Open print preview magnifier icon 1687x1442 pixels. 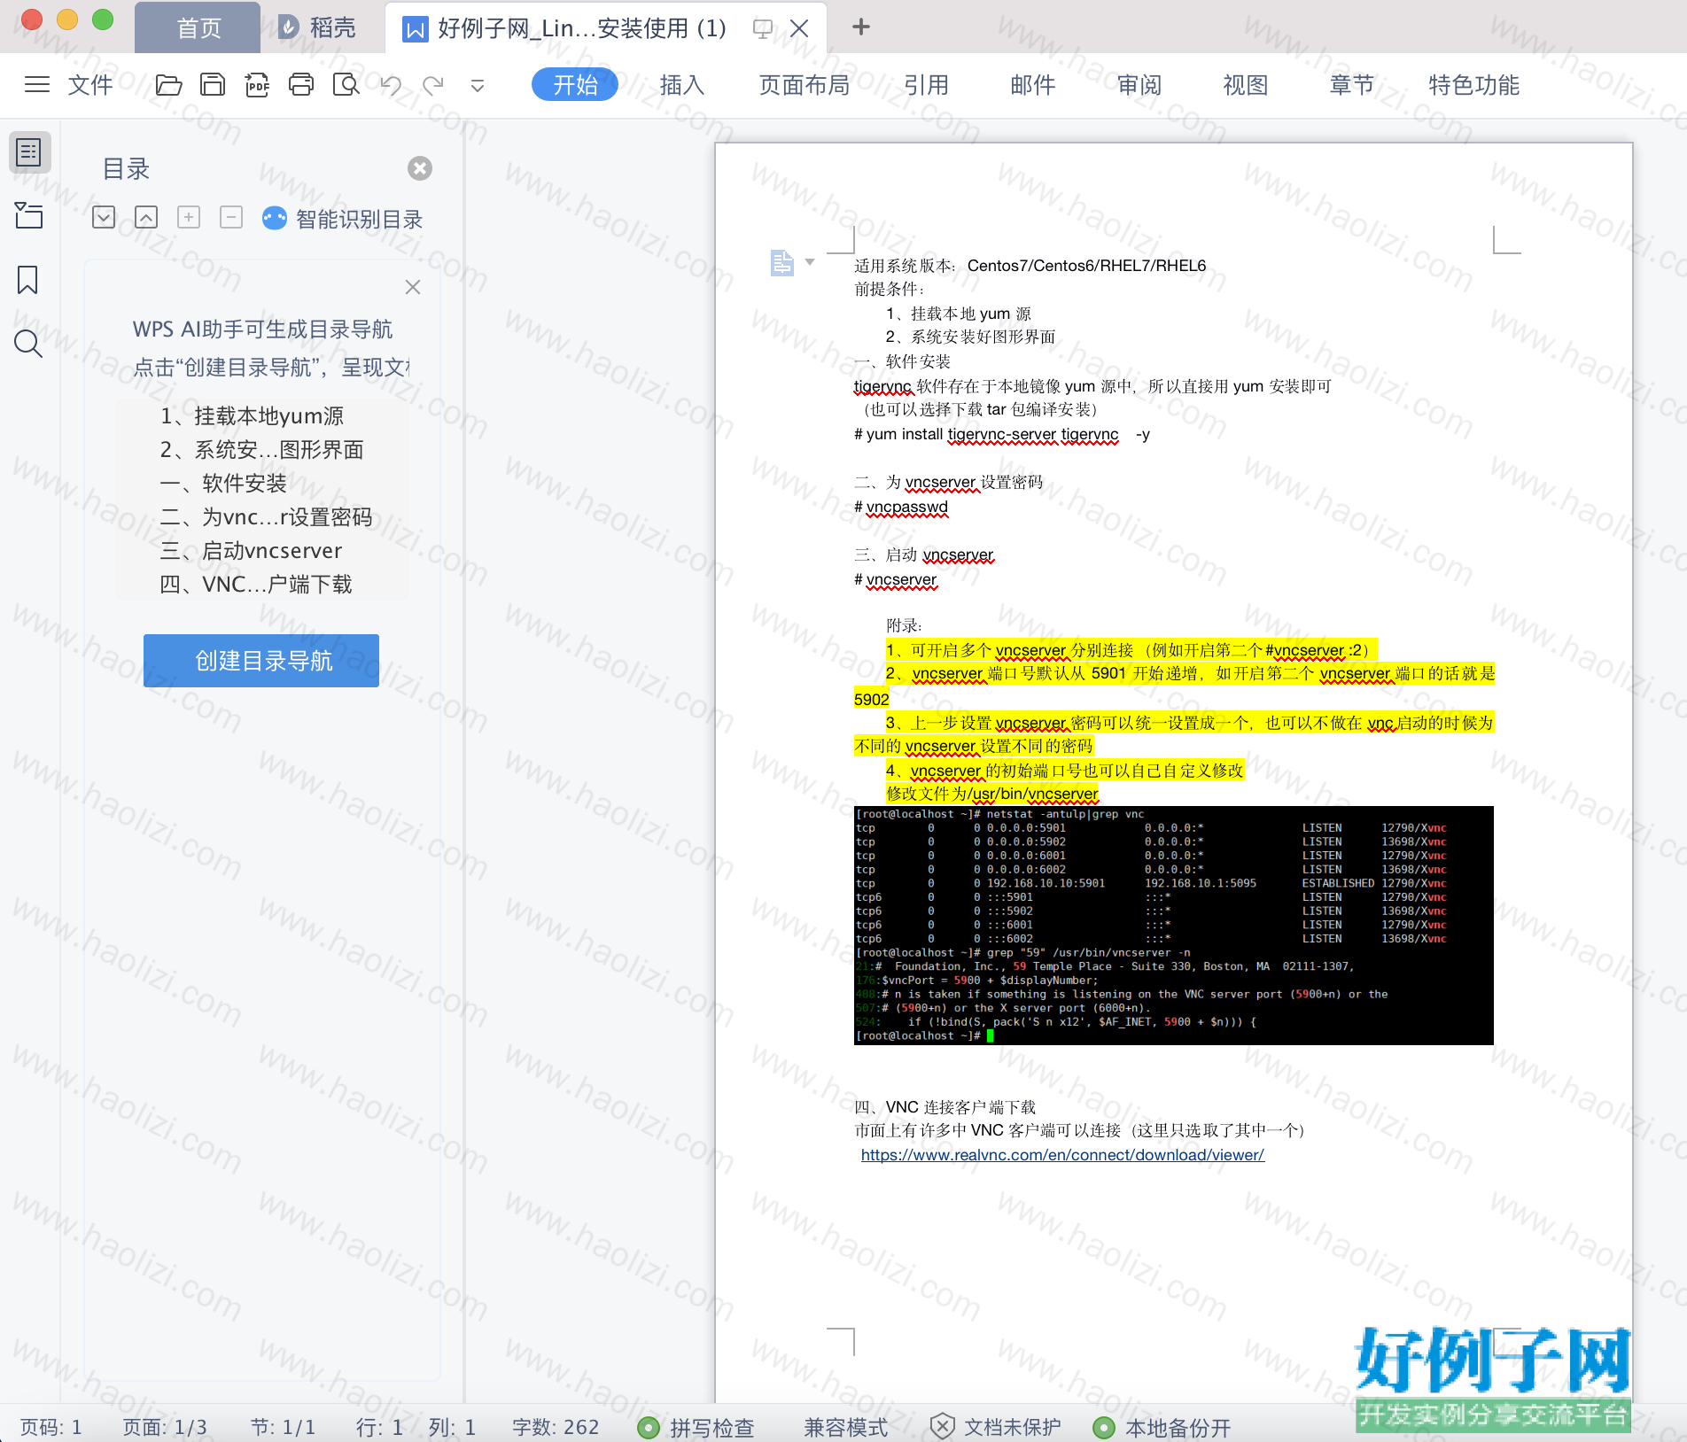(x=346, y=85)
